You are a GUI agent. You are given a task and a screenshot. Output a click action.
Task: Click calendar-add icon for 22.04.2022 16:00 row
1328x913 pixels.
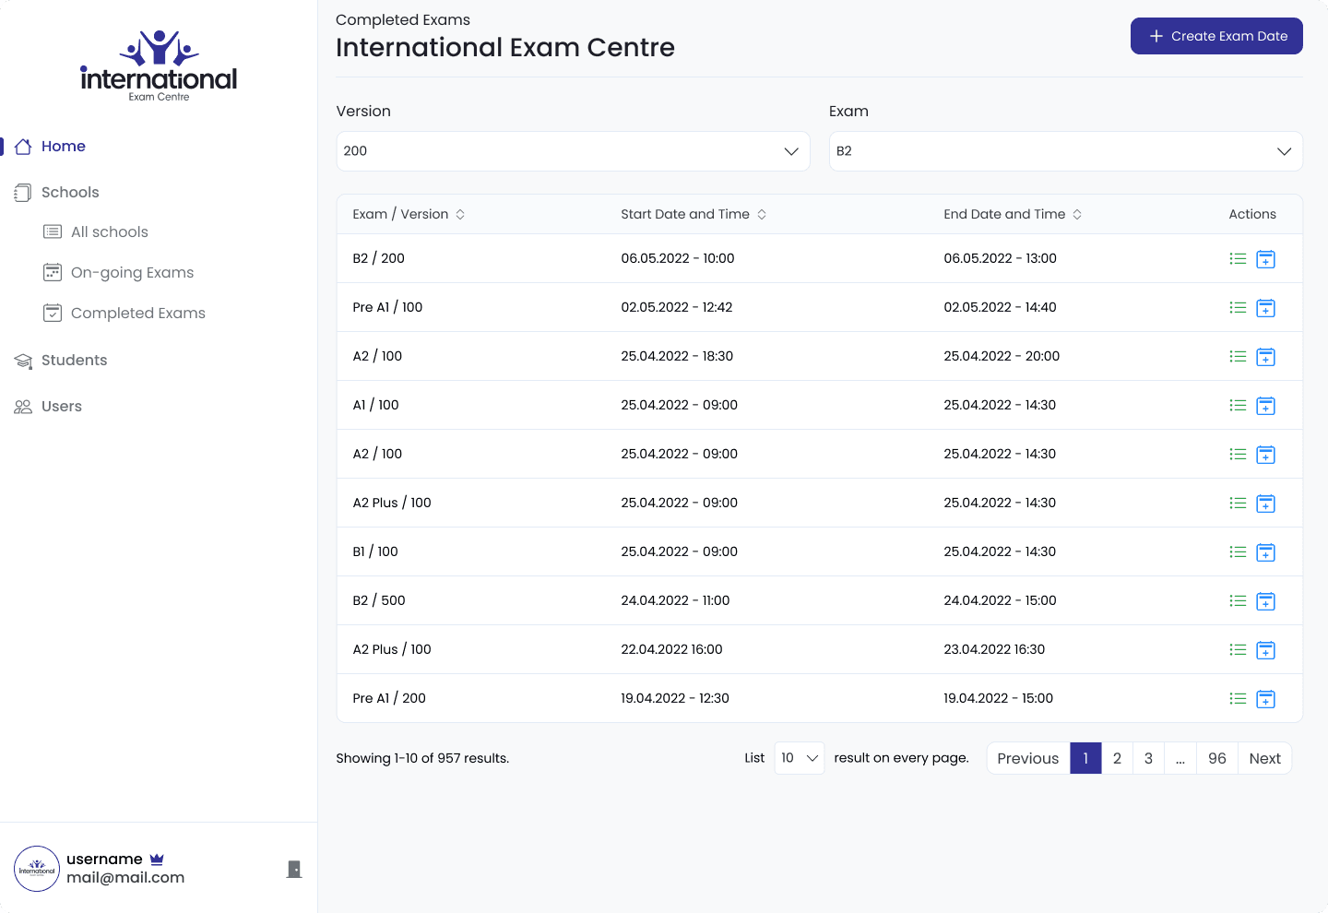coord(1266,650)
